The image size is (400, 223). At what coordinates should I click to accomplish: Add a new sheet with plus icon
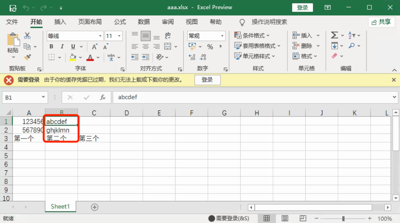[94, 207]
